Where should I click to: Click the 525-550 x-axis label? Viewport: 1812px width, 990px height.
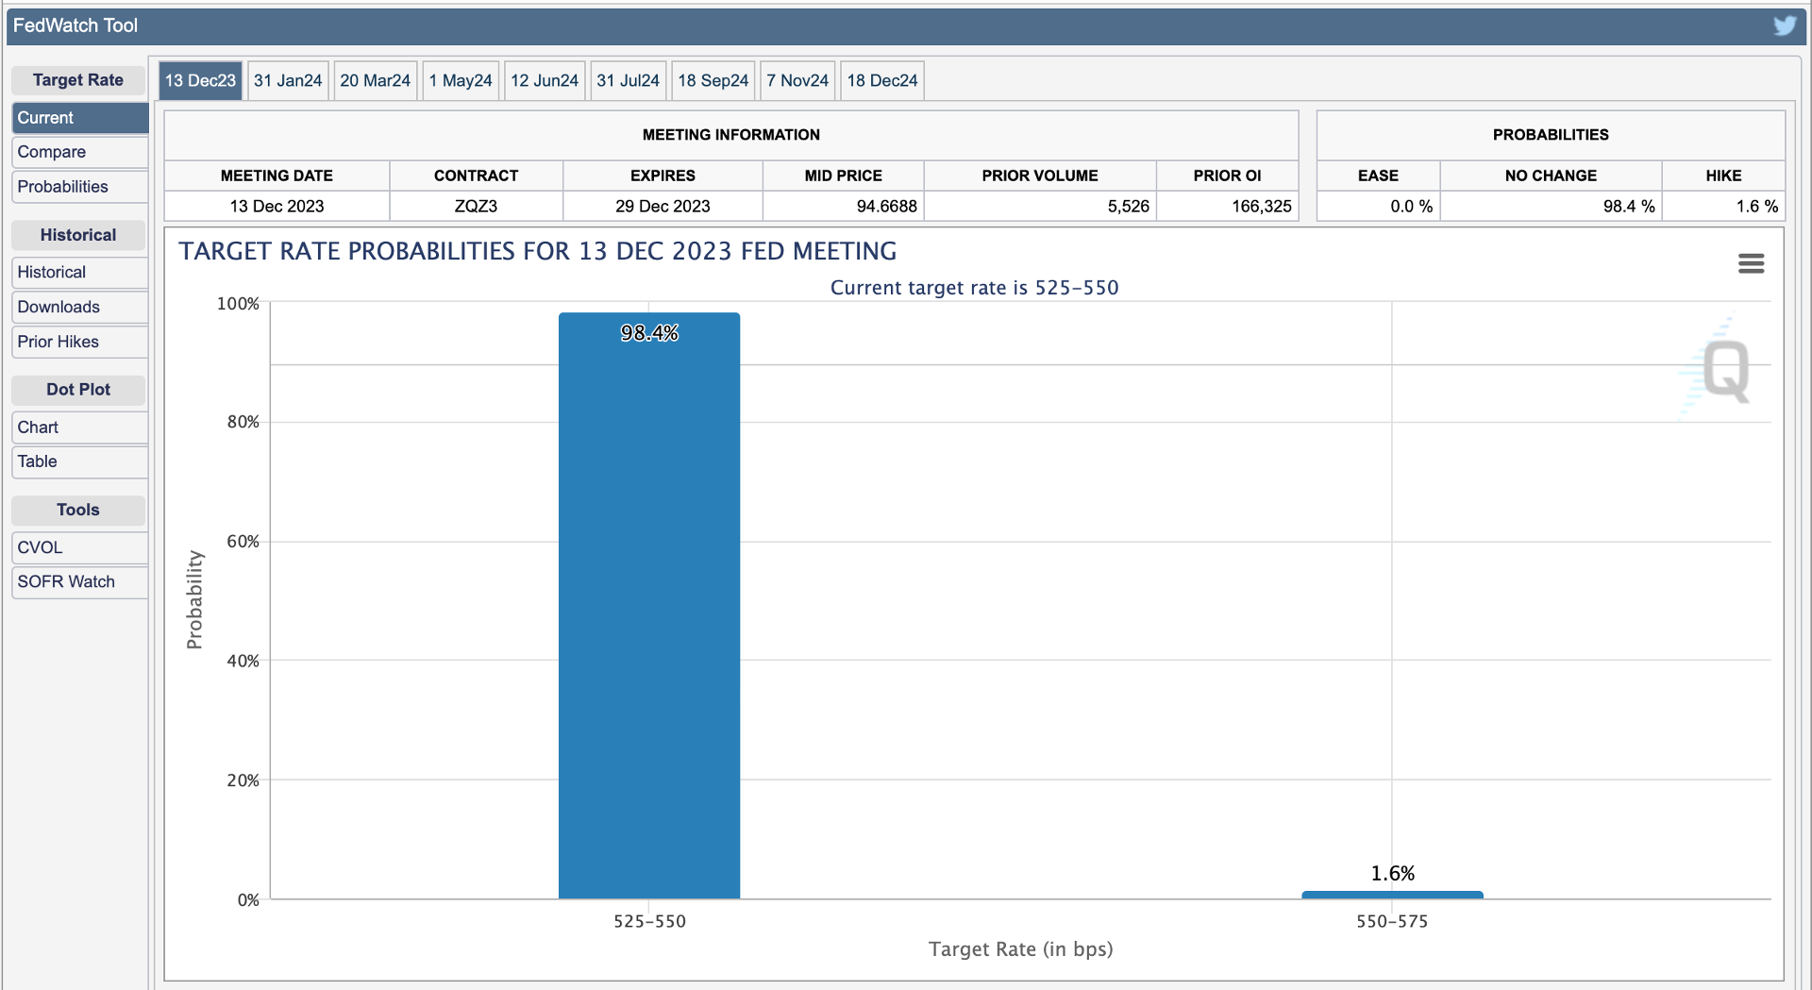(649, 921)
